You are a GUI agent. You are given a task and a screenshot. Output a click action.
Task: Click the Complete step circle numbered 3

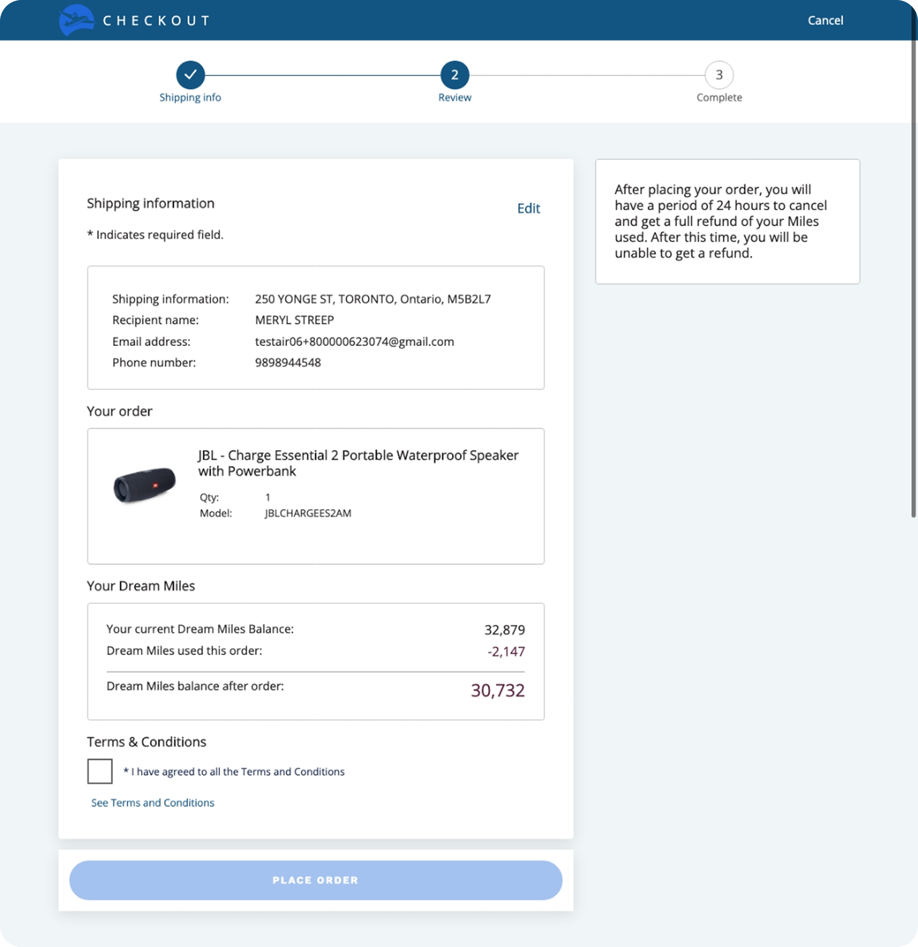coord(718,75)
